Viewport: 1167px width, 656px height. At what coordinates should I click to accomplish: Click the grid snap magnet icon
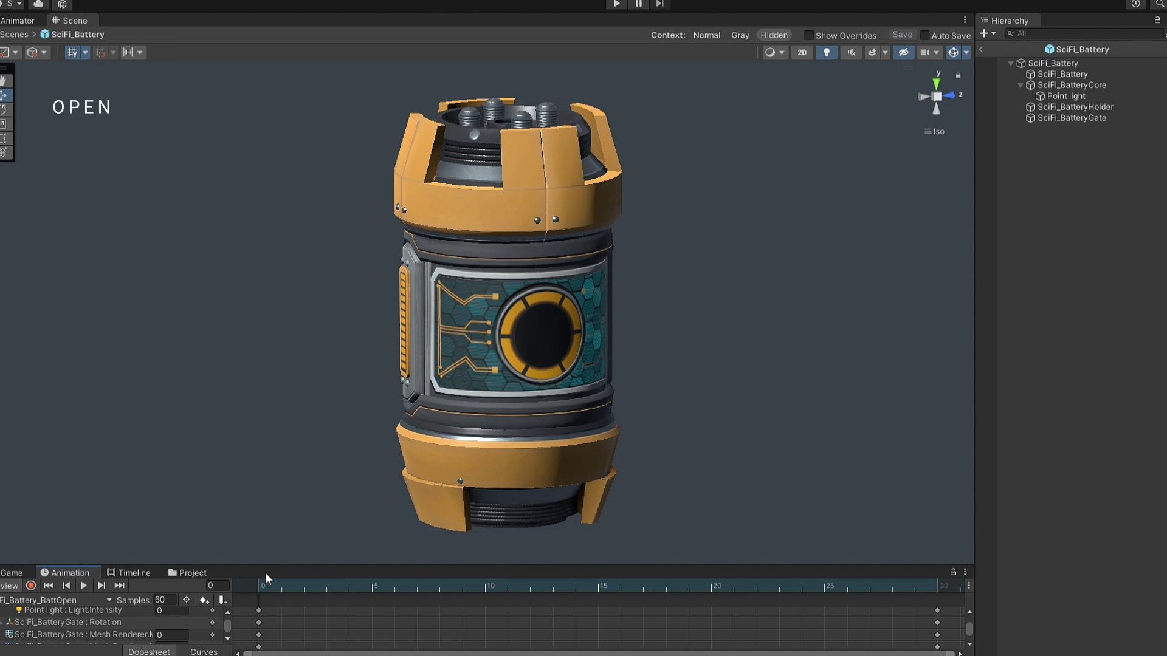(100, 52)
